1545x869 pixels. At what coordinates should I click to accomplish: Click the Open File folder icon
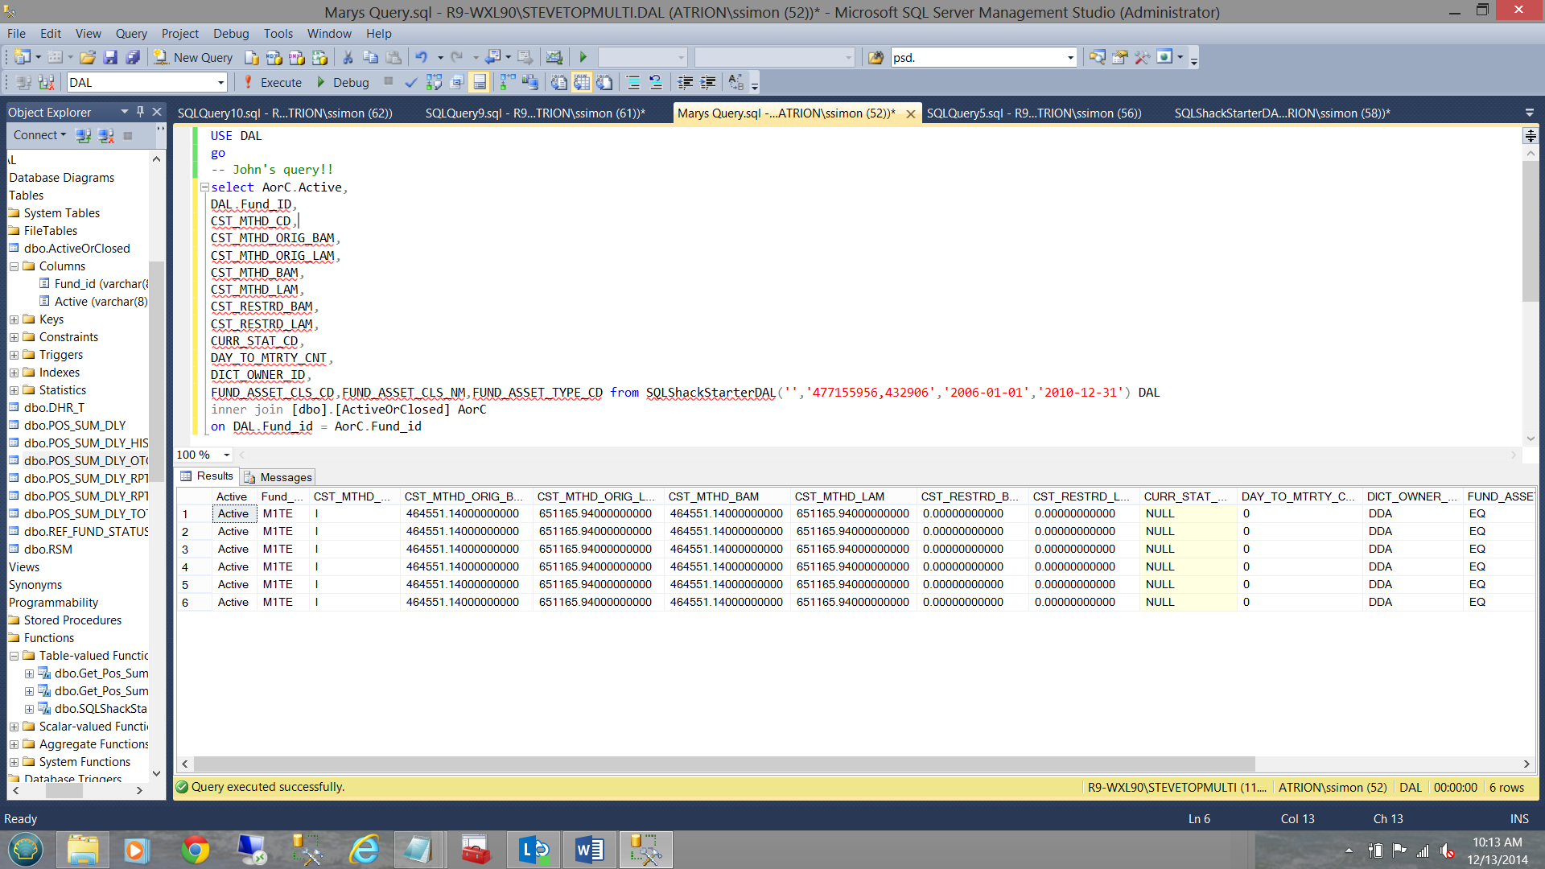(x=88, y=57)
